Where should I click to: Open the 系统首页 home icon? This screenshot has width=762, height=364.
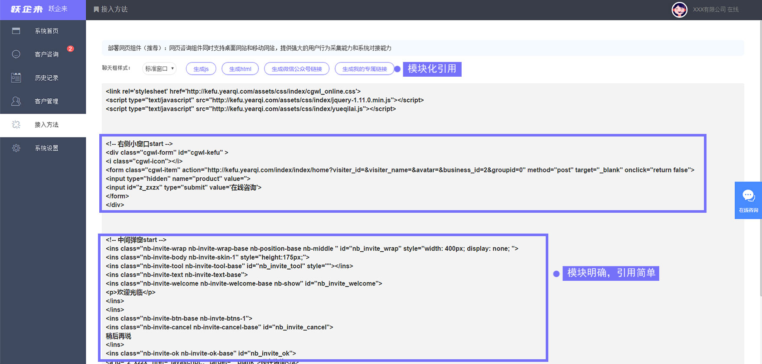pyautogui.click(x=16, y=31)
